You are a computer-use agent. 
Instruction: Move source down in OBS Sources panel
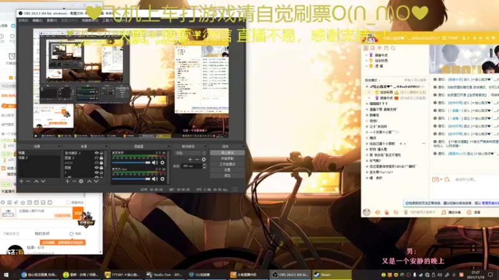coord(96,181)
